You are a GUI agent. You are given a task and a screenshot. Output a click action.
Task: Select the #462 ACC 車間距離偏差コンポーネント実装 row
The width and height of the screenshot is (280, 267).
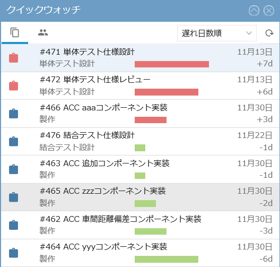pos(140,225)
